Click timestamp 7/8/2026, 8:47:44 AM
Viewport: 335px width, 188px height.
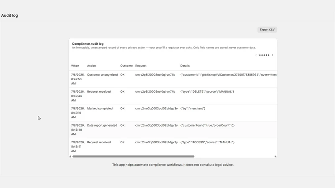point(78,96)
